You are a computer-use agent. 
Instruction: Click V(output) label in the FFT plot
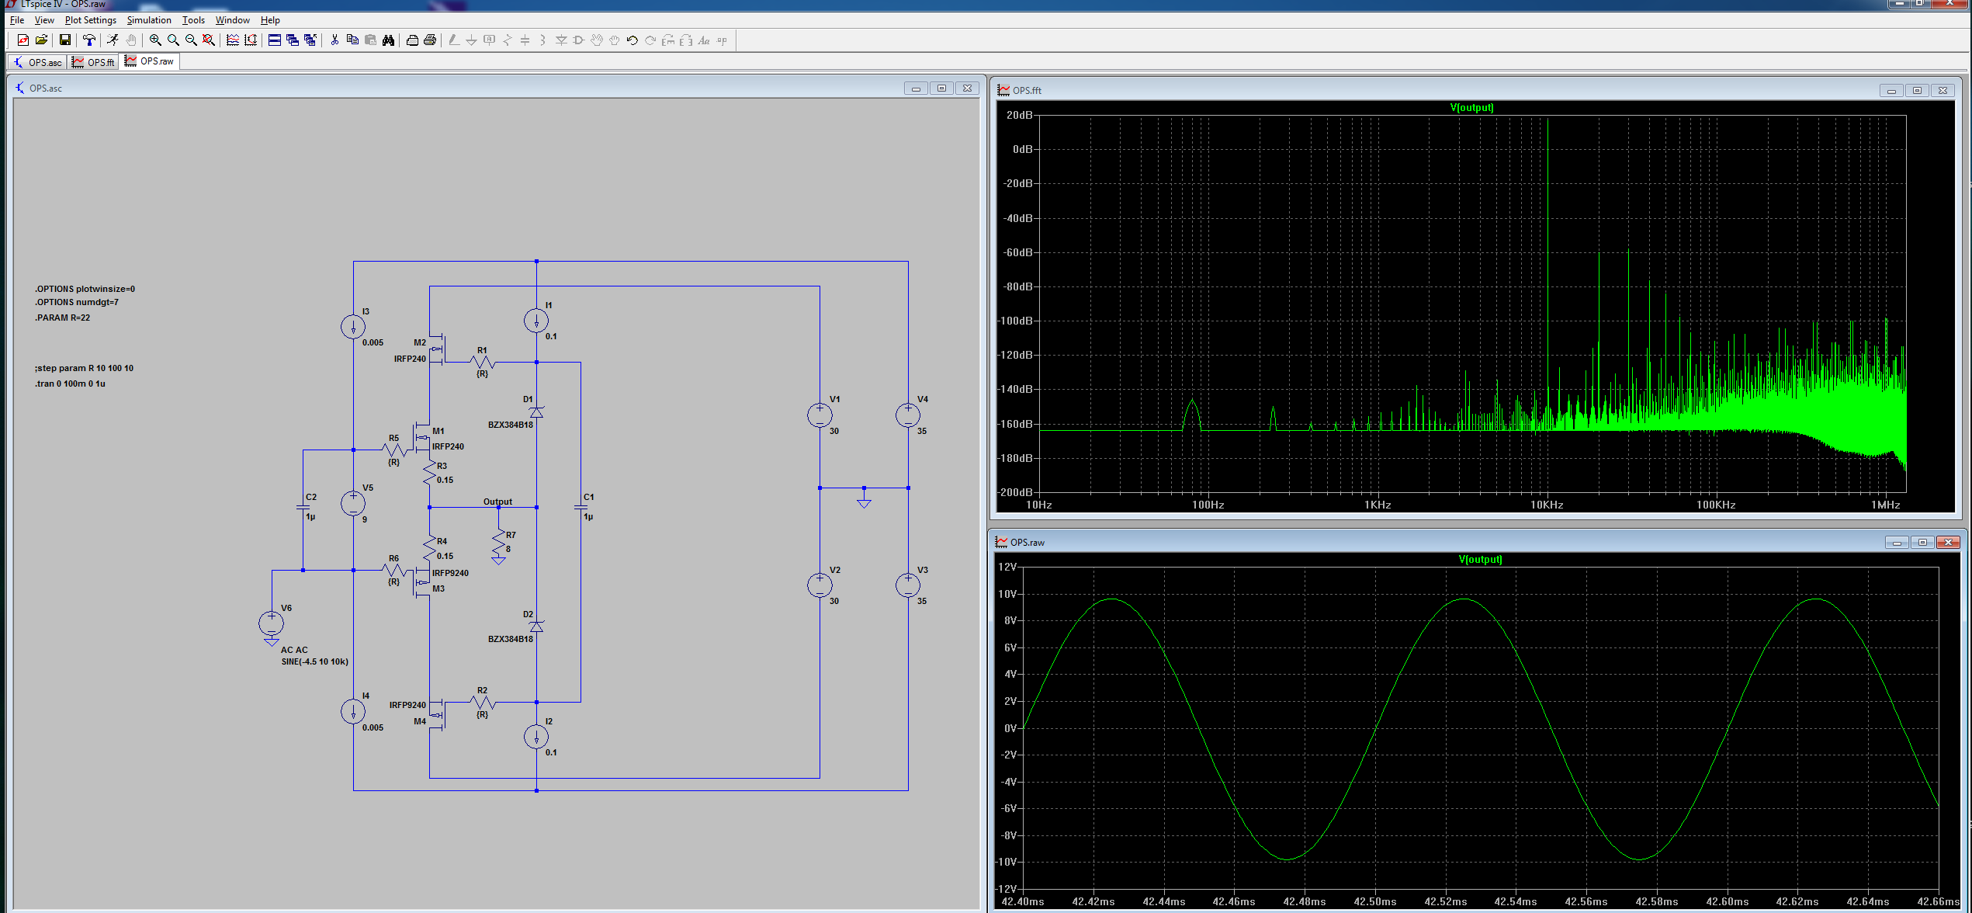(x=1471, y=108)
